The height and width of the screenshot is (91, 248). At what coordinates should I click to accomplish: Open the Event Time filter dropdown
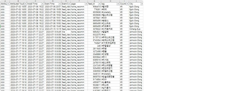[60, 4]
